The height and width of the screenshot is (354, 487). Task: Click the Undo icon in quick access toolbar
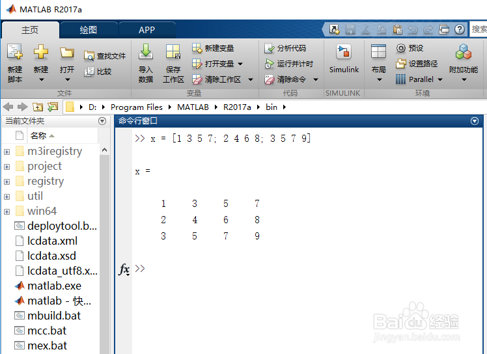click(x=413, y=30)
